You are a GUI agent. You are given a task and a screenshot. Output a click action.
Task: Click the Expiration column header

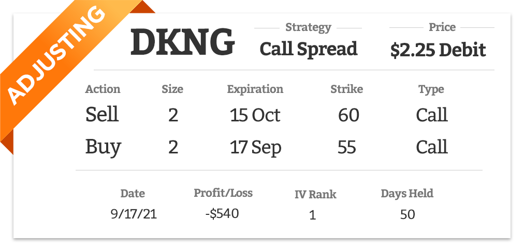(x=255, y=90)
